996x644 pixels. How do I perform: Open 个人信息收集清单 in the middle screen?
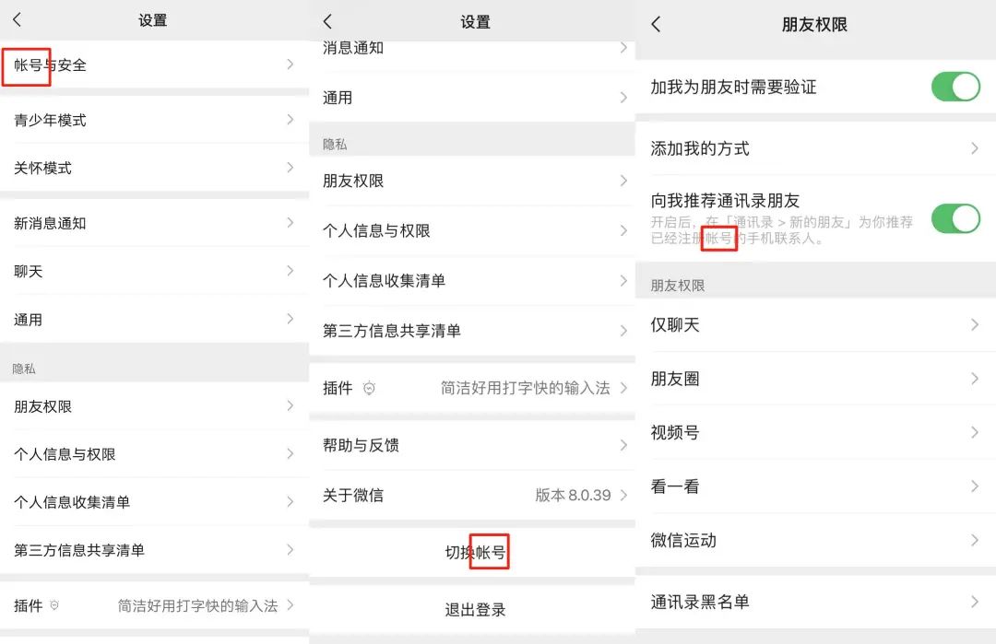472,280
